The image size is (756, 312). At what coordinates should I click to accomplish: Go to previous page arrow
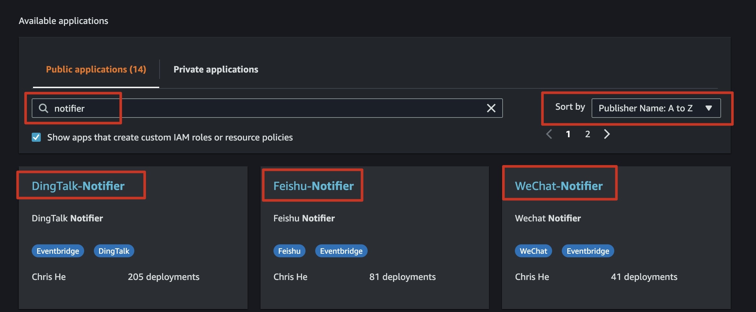point(549,134)
